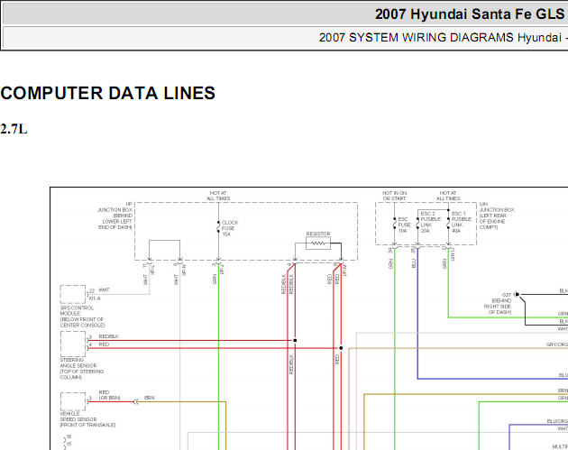This screenshot has width=568, height=450.
Task: Click the "2007 SYSTEM WIRING DIAGRAMS Hyundai" subtitle
Action: tap(440, 38)
